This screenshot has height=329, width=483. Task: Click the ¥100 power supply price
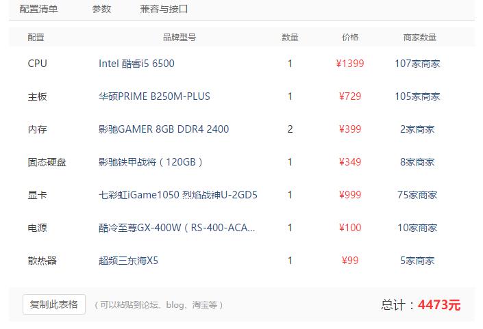350,228
